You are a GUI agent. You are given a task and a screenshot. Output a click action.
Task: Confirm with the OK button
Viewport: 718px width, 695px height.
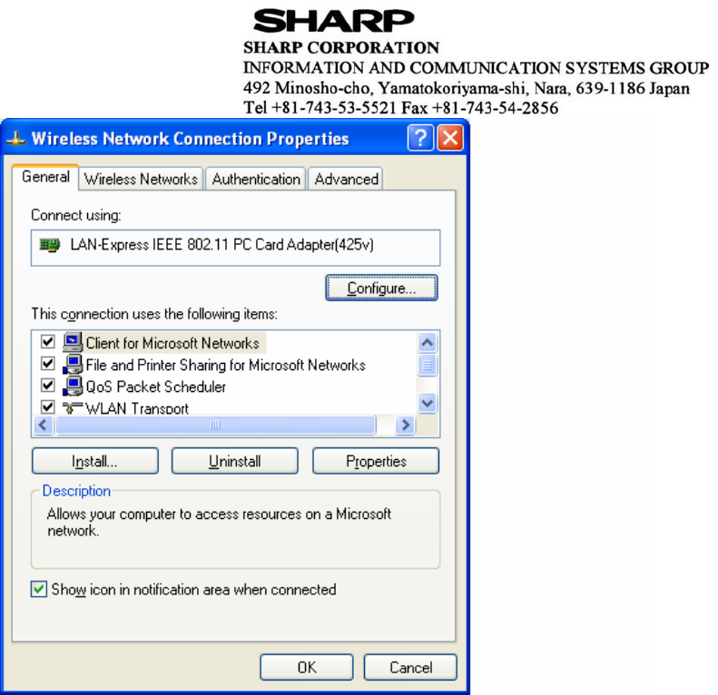coord(307,668)
